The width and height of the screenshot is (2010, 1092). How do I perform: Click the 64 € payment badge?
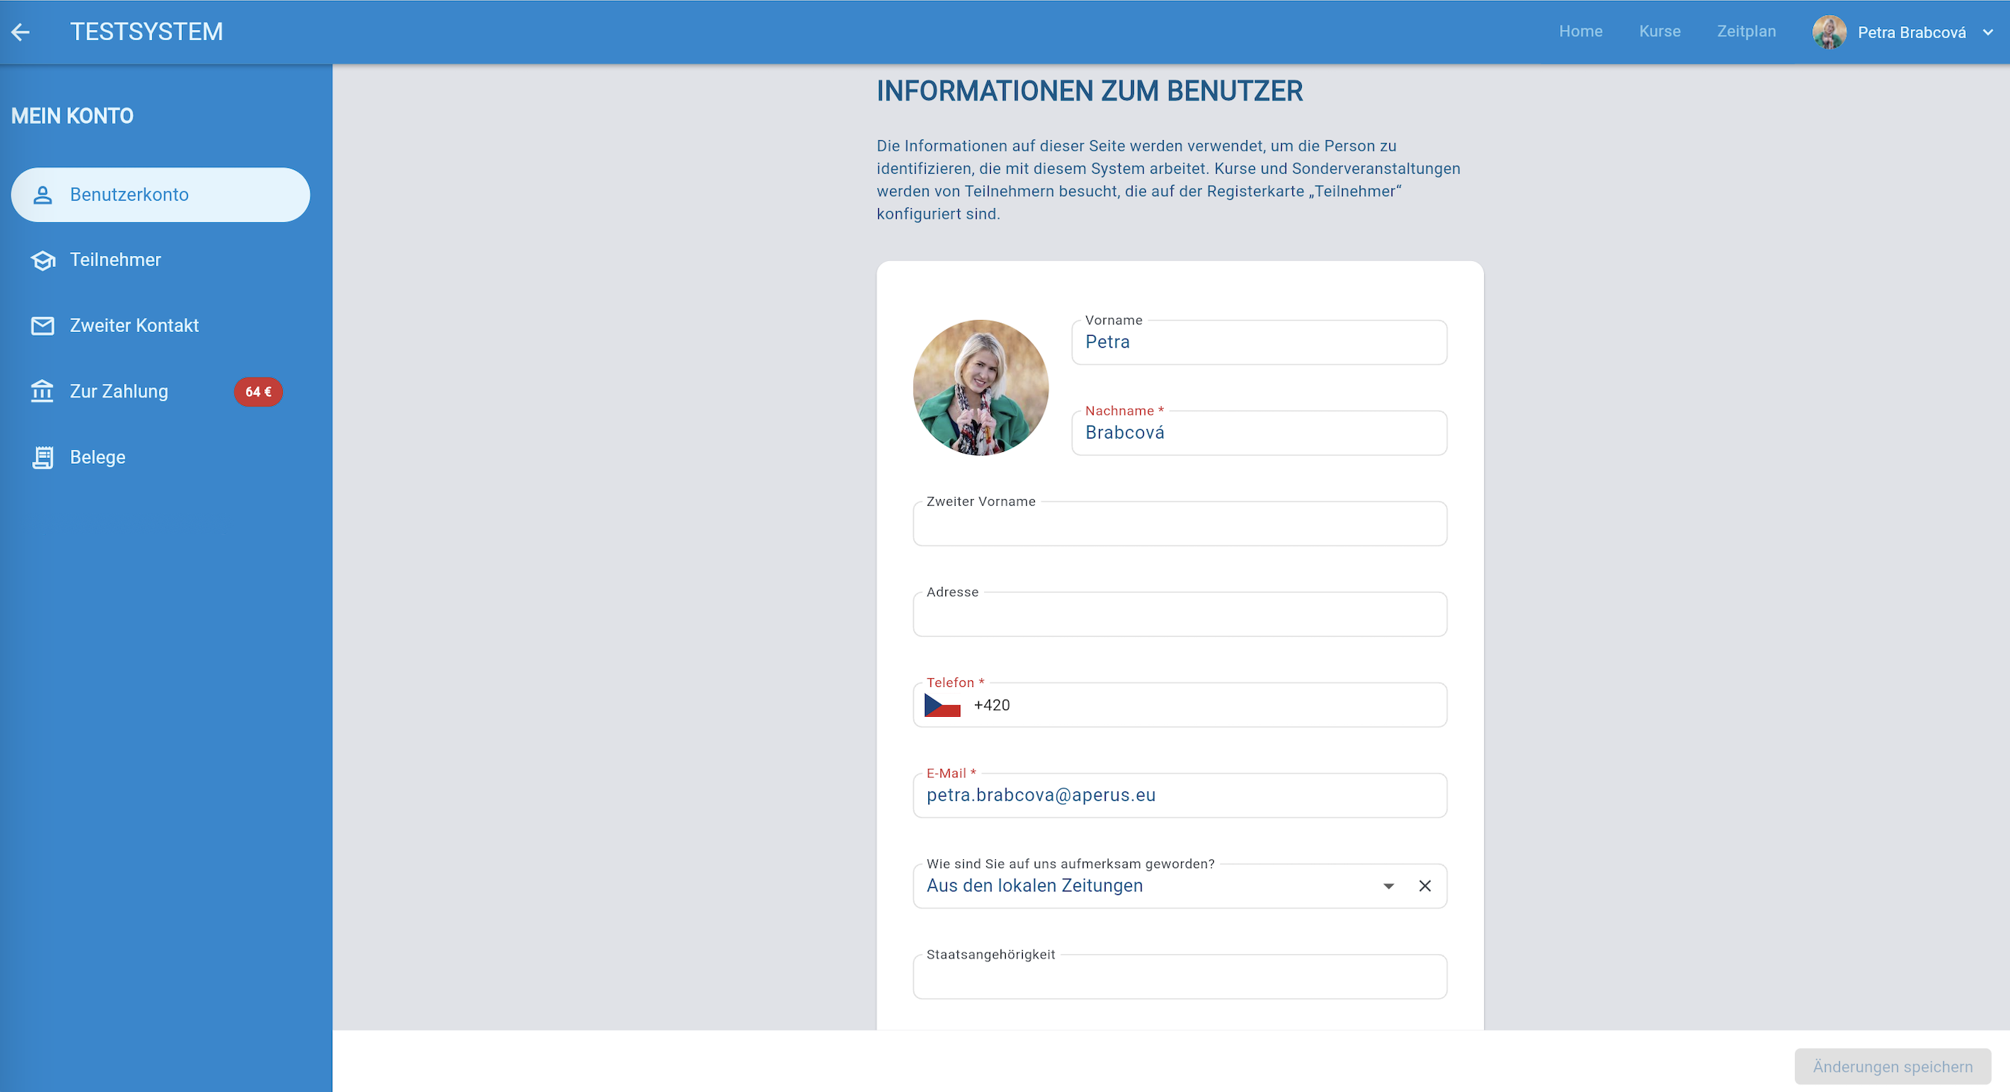tap(258, 392)
